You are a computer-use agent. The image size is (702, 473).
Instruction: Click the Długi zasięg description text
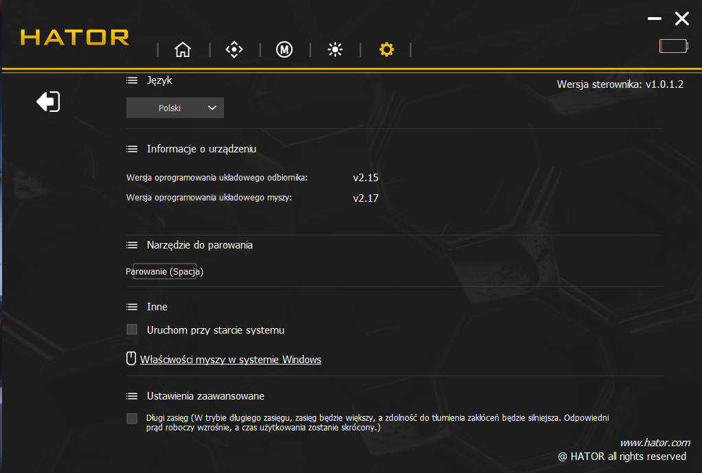click(x=377, y=422)
